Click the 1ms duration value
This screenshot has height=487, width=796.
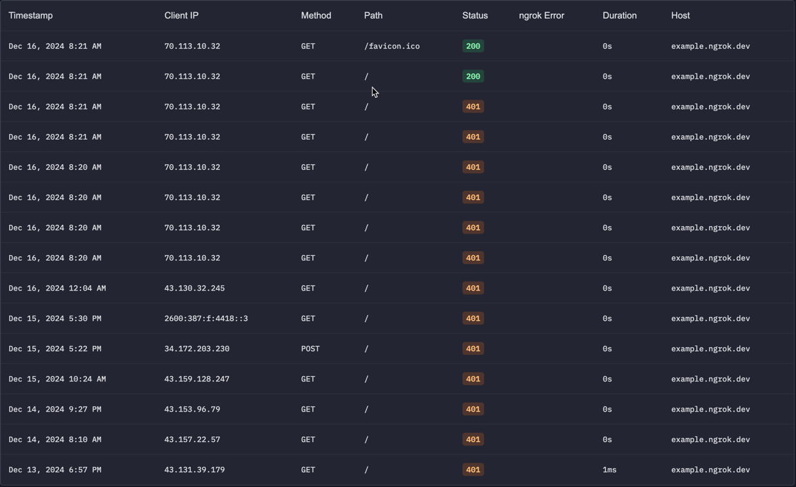click(609, 470)
